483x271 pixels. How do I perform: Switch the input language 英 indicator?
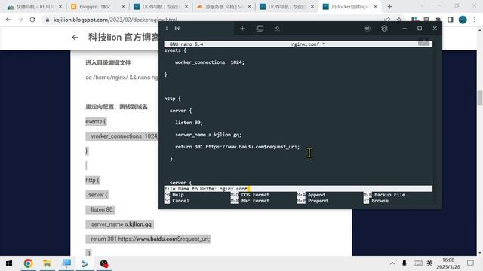tap(429, 263)
